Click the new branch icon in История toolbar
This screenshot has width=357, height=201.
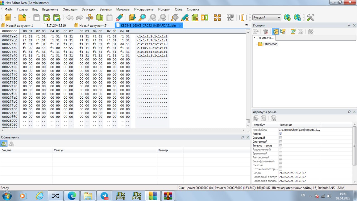(283, 32)
